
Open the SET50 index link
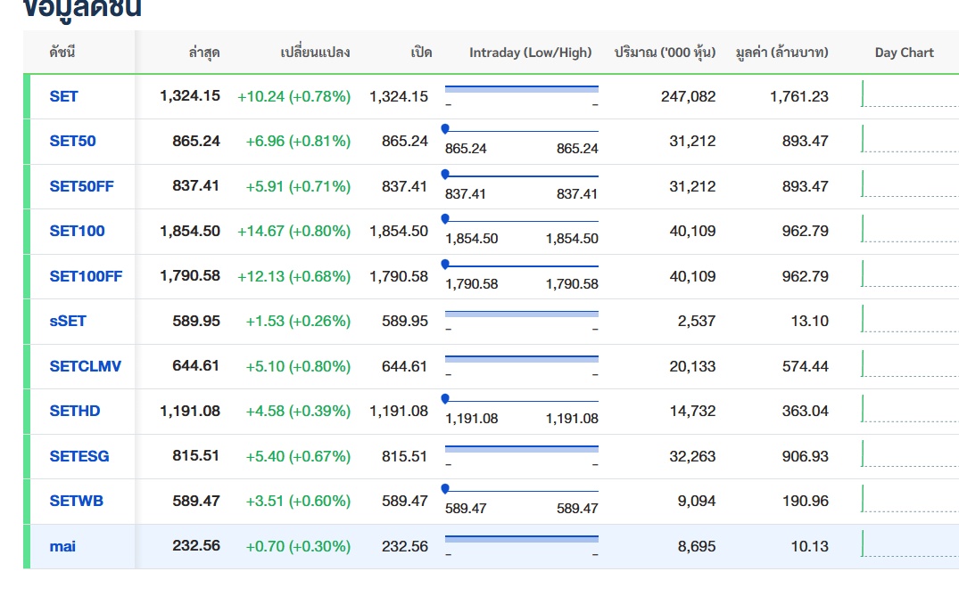[x=72, y=141]
